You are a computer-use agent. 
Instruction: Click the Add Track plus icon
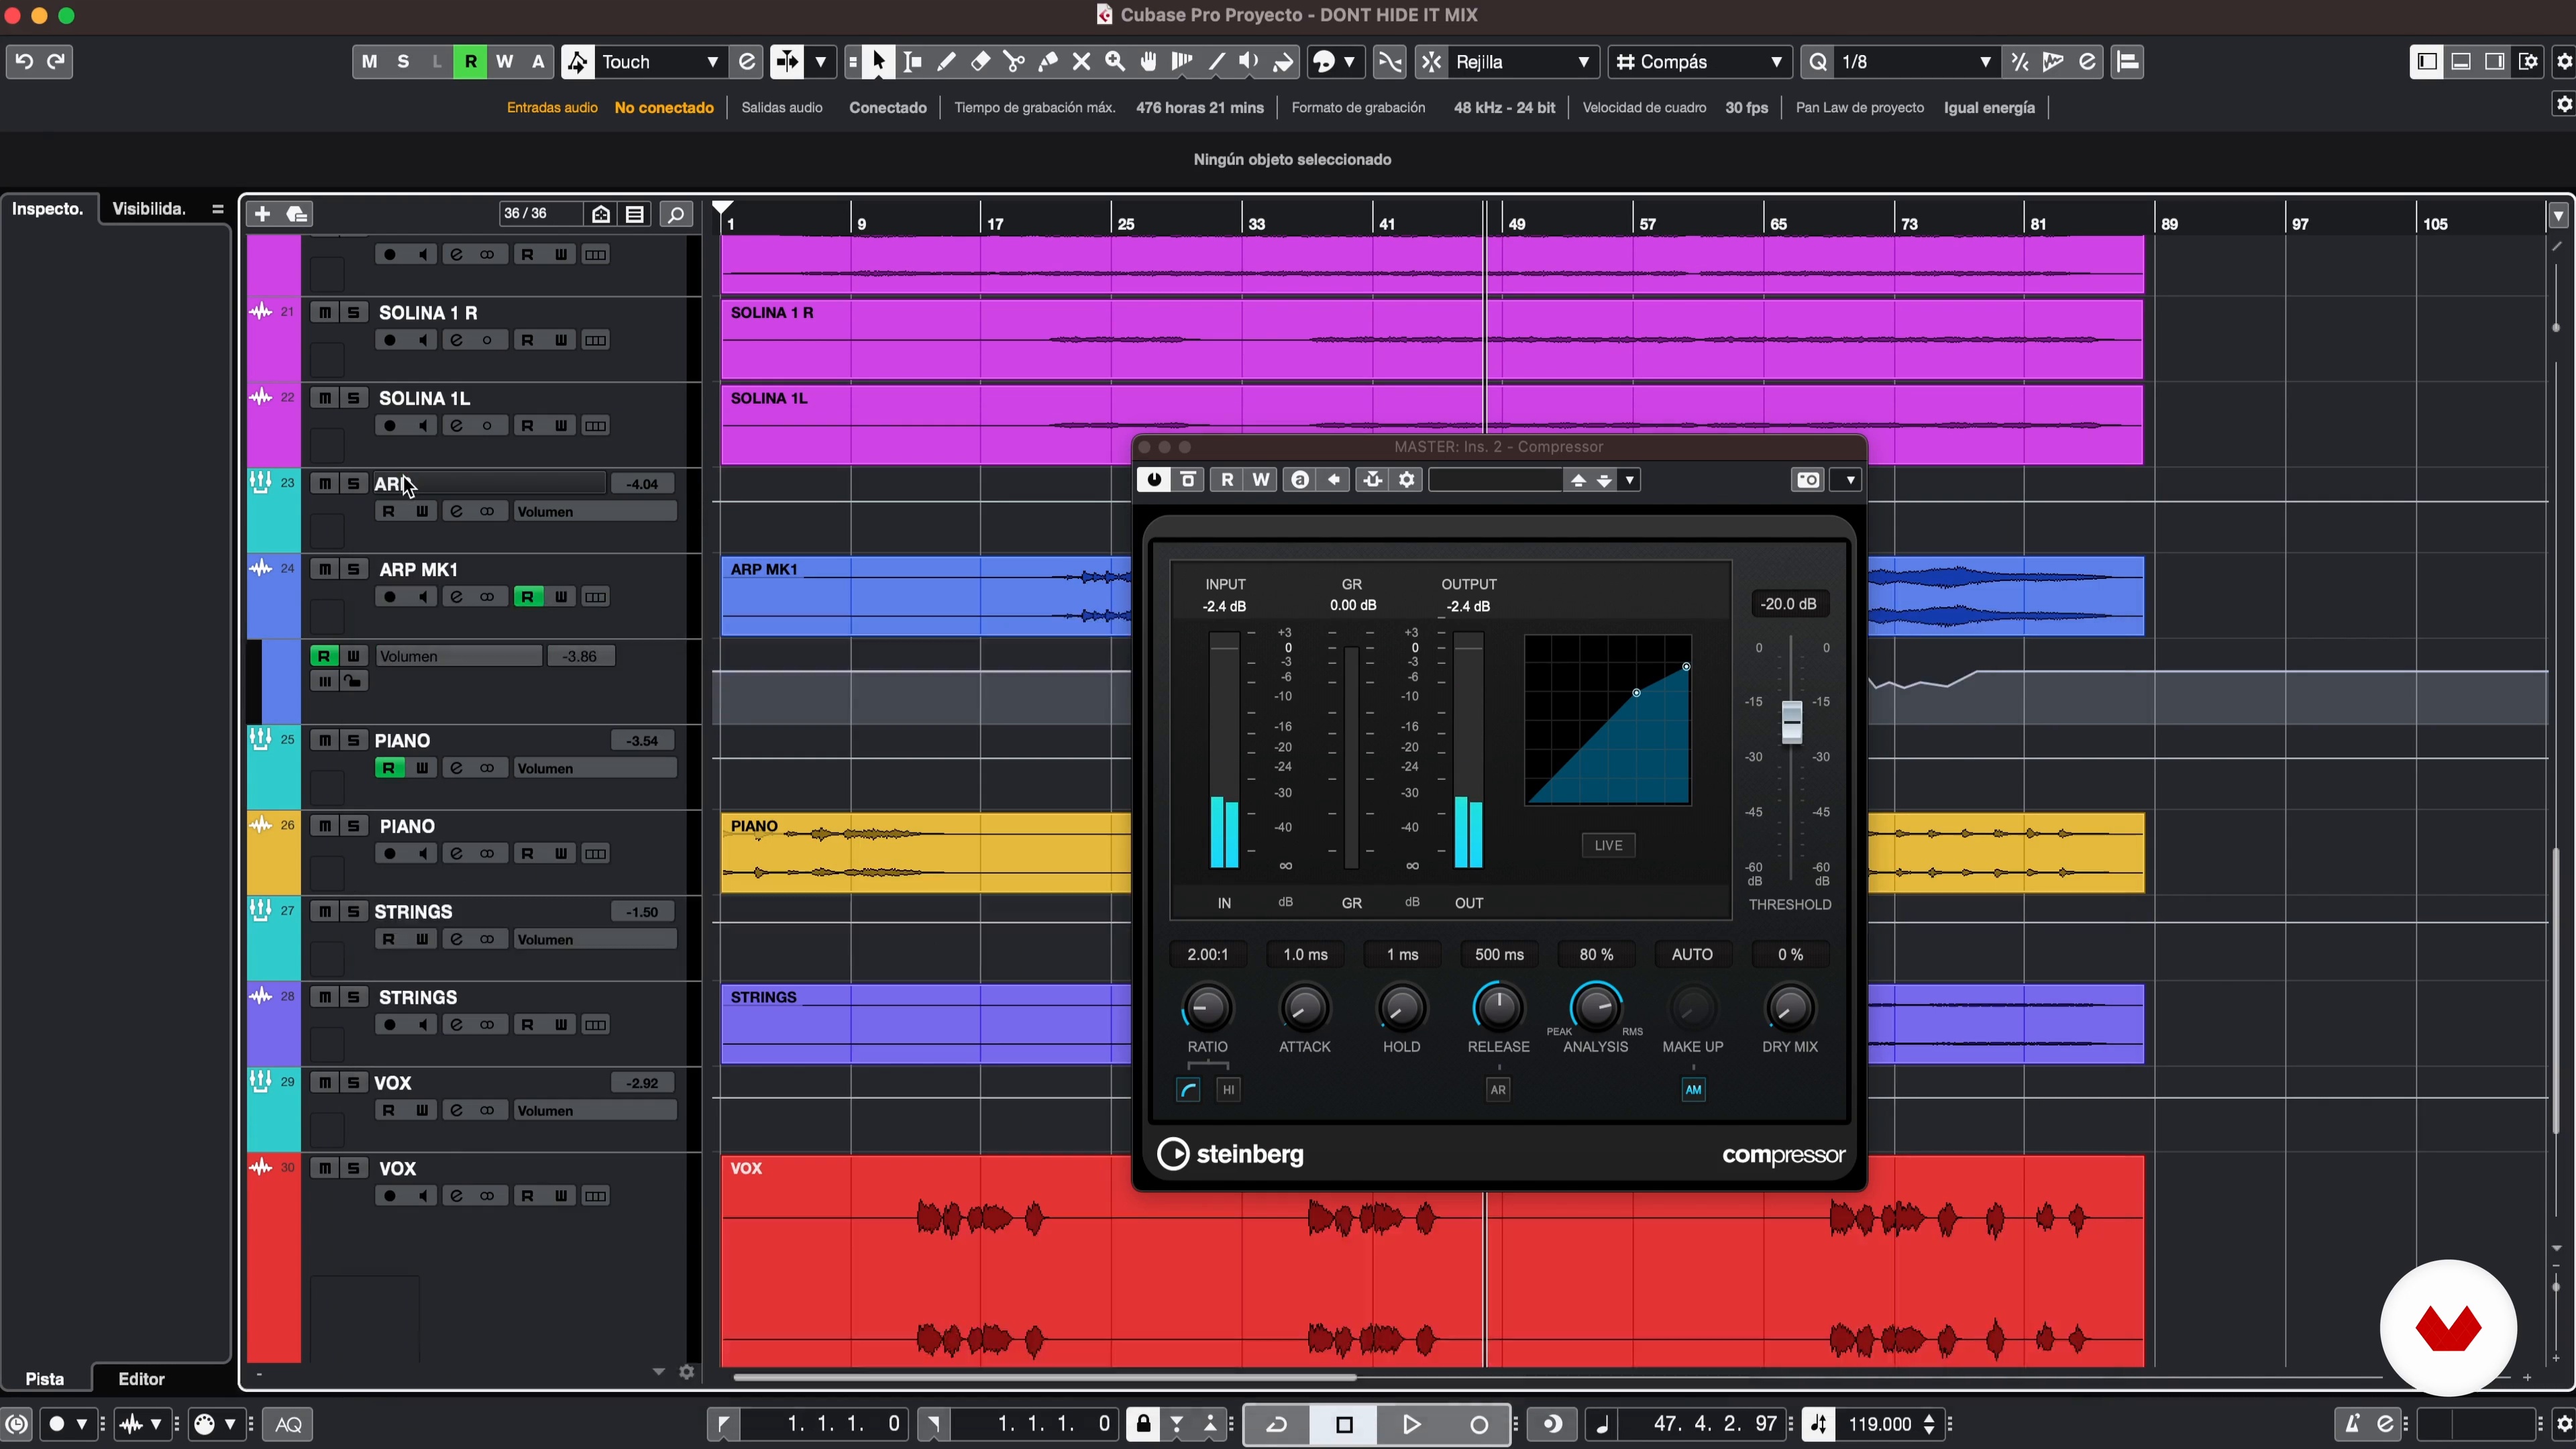pos(262,214)
